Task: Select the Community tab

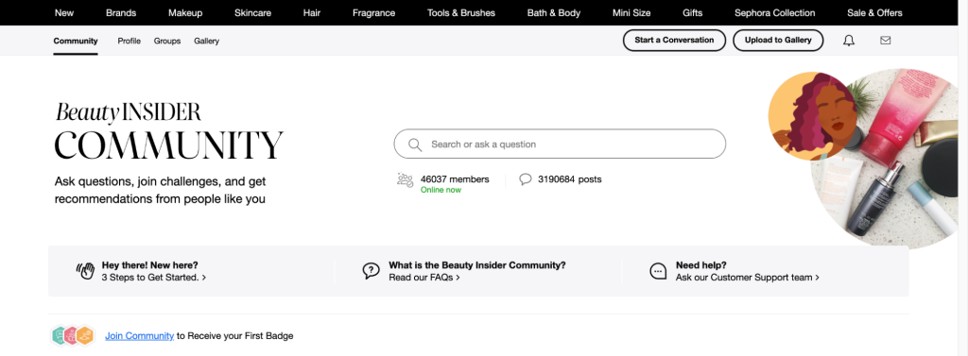Action: pos(76,41)
